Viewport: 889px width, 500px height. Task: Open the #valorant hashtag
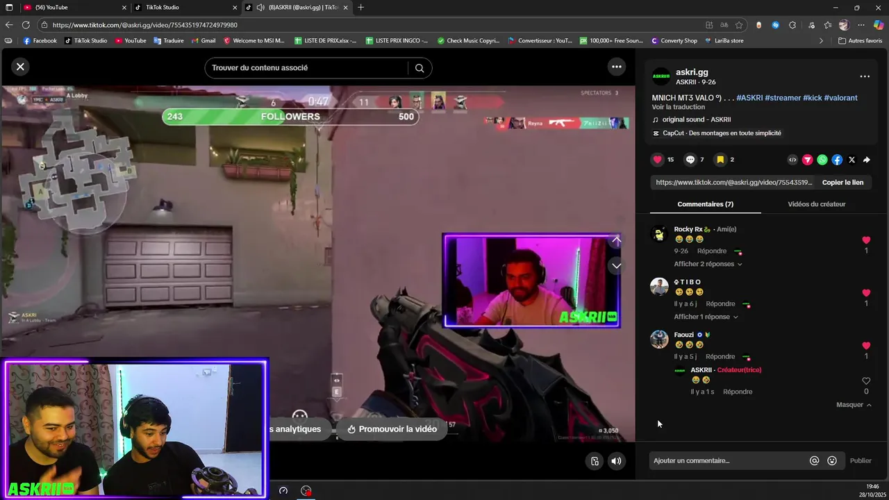pyautogui.click(x=840, y=98)
